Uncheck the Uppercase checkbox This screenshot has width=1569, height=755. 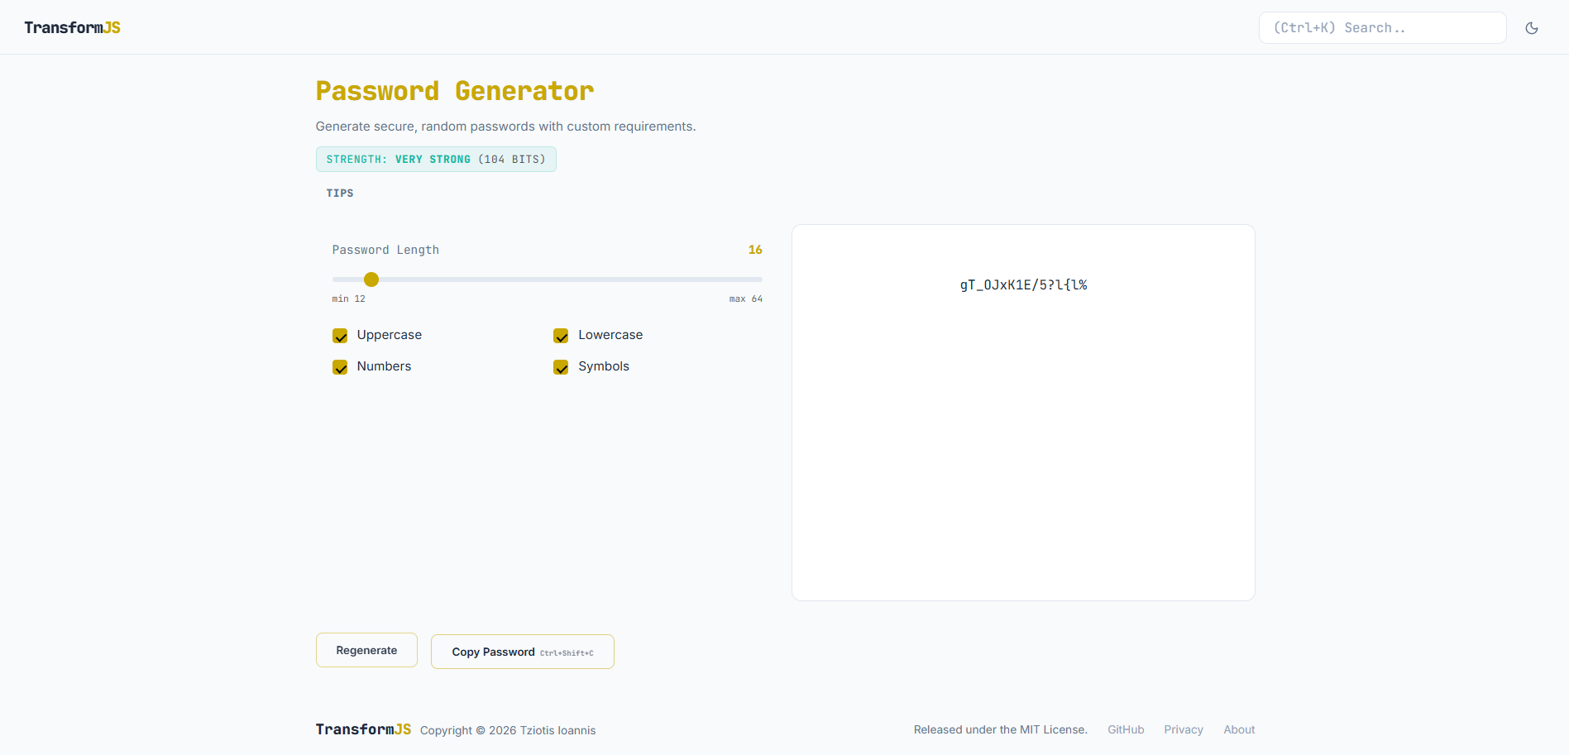tap(340, 336)
